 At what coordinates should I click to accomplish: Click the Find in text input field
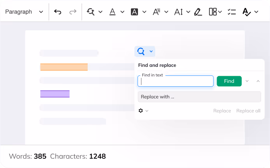[x=176, y=81]
